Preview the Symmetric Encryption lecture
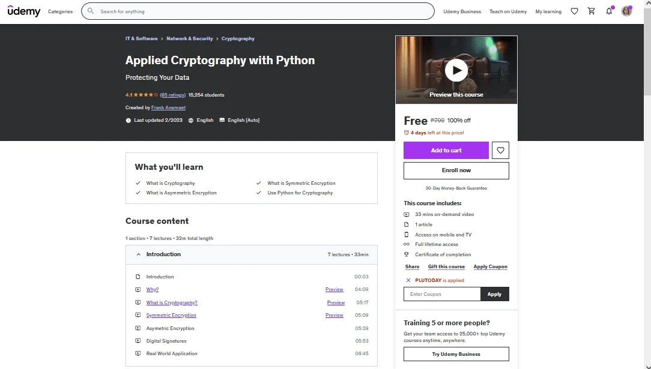The height and width of the screenshot is (369, 651). coord(335,315)
